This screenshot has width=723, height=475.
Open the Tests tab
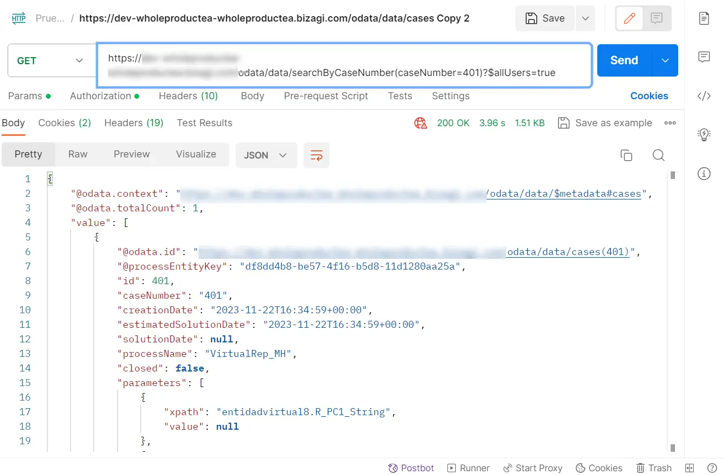400,96
